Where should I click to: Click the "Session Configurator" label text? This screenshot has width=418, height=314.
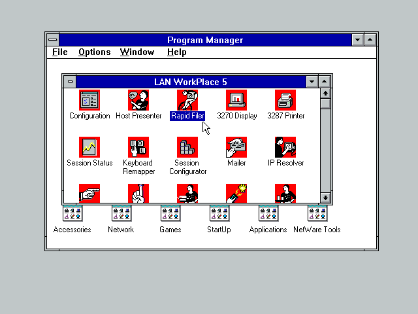pos(187,167)
